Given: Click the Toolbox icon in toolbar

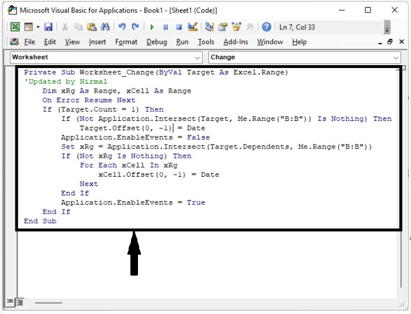Looking at the screenshot, I should coord(250,27).
